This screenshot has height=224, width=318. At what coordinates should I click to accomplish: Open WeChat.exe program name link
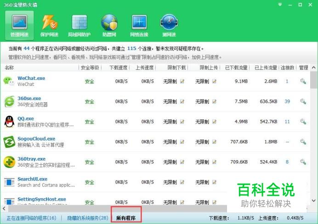pyautogui.click(x=31, y=78)
